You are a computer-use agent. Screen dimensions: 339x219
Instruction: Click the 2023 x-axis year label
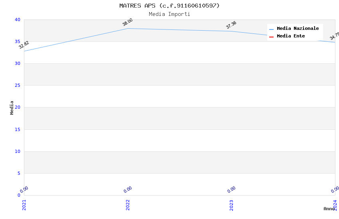pyautogui.click(x=231, y=205)
